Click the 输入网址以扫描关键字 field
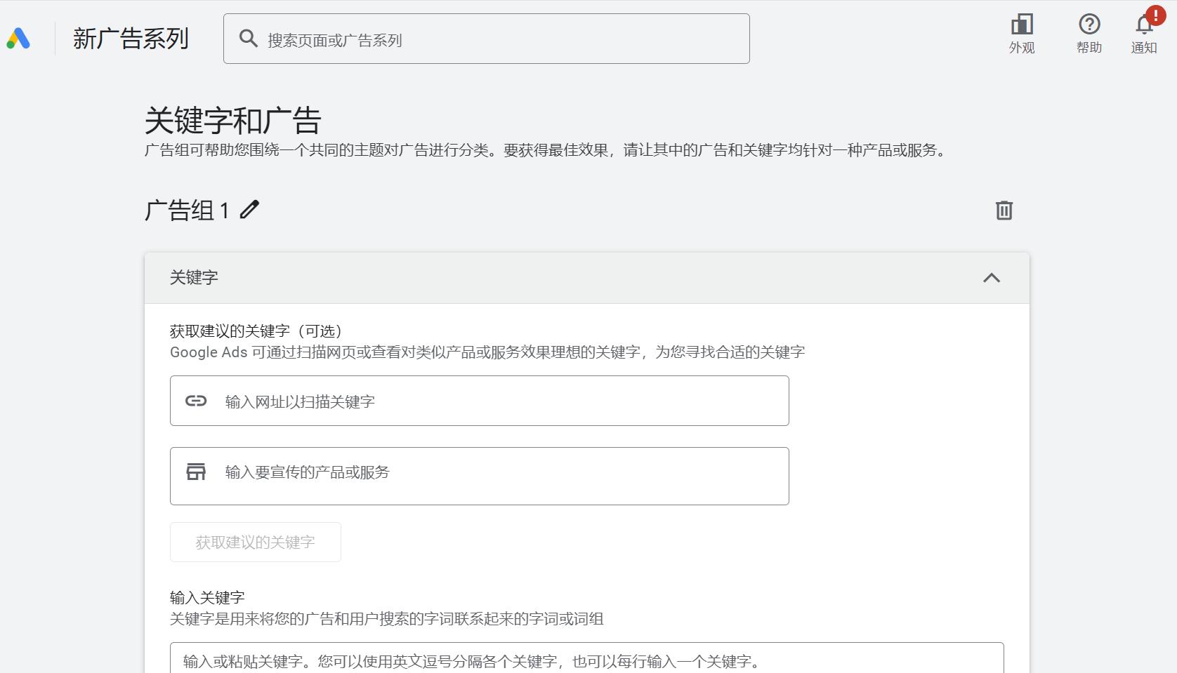The image size is (1177, 673). coord(480,401)
